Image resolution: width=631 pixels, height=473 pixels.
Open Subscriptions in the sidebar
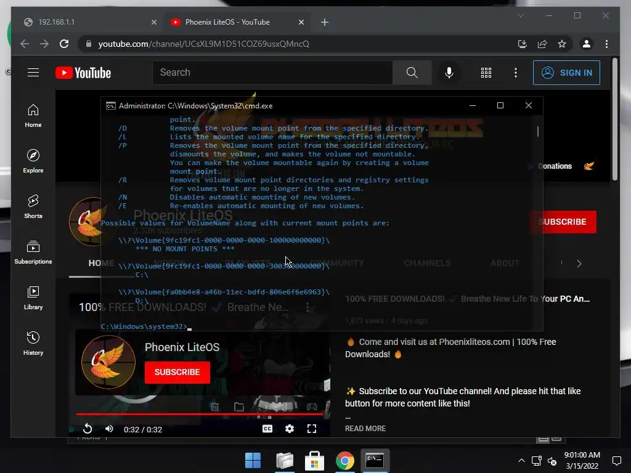[x=33, y=252]
